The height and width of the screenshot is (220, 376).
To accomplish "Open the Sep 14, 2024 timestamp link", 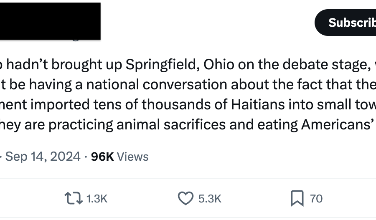I will (43, 157).
